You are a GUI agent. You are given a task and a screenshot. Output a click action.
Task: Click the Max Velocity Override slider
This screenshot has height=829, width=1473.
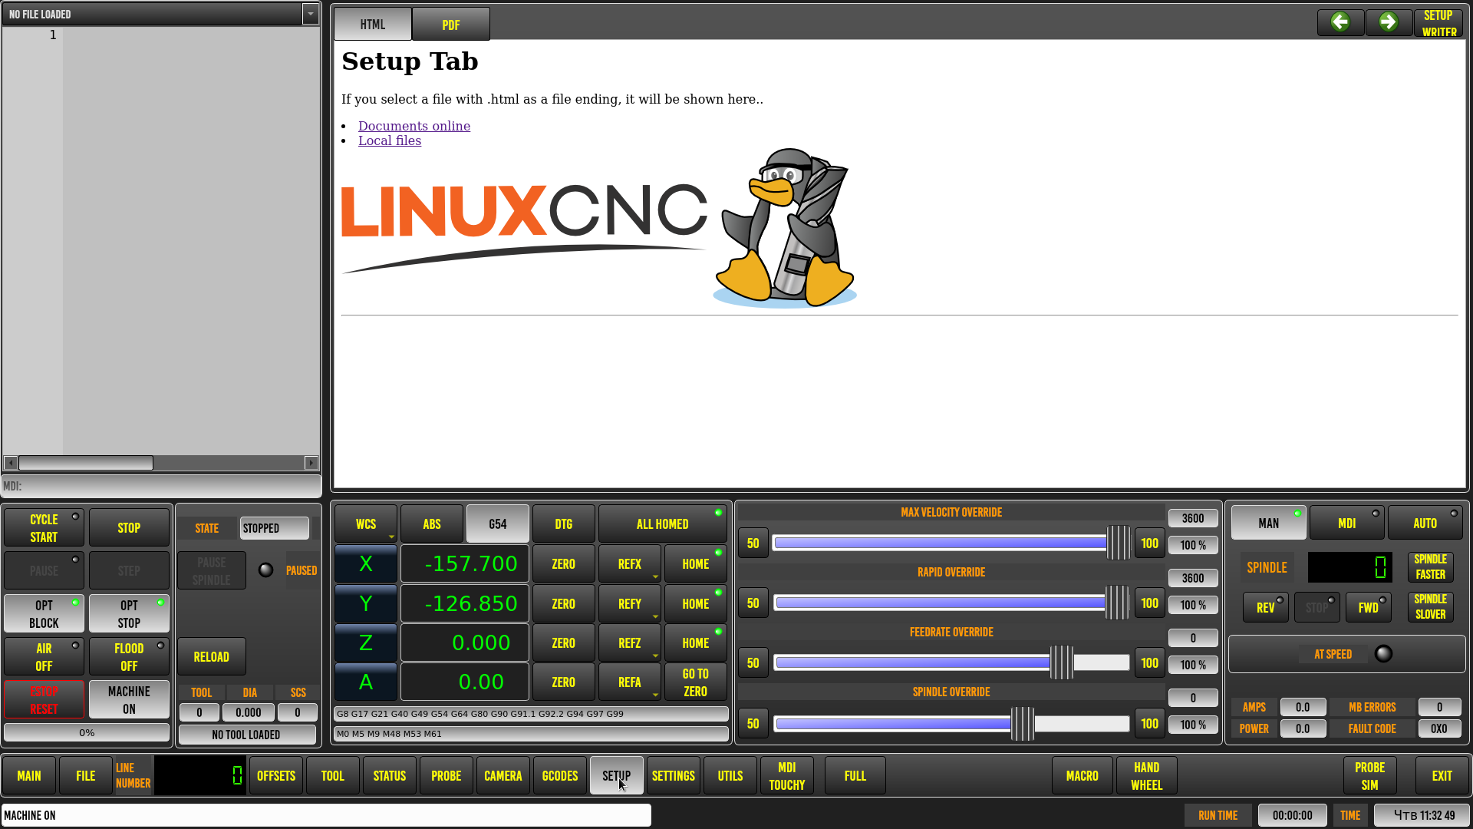[951, 543]
